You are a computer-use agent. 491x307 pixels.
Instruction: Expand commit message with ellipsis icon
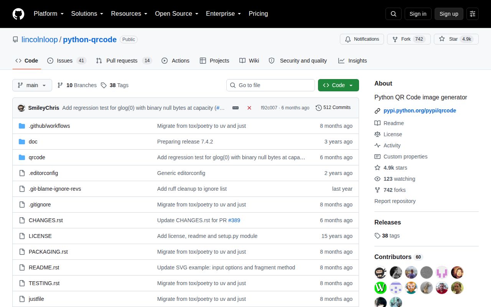click(x=236, y=108)
